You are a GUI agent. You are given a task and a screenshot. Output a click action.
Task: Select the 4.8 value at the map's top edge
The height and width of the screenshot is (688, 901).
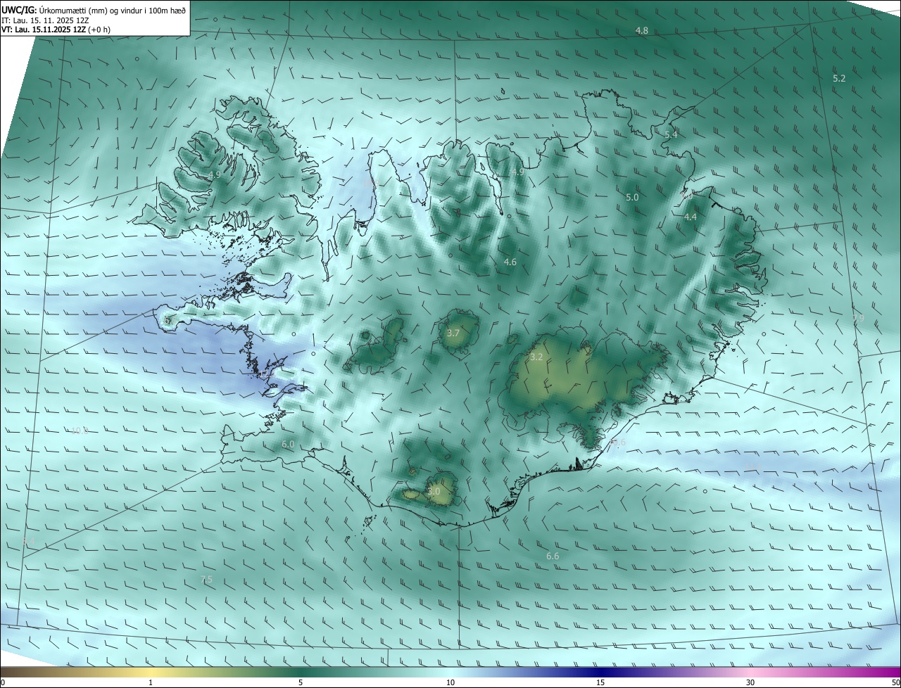click(641, 31)
